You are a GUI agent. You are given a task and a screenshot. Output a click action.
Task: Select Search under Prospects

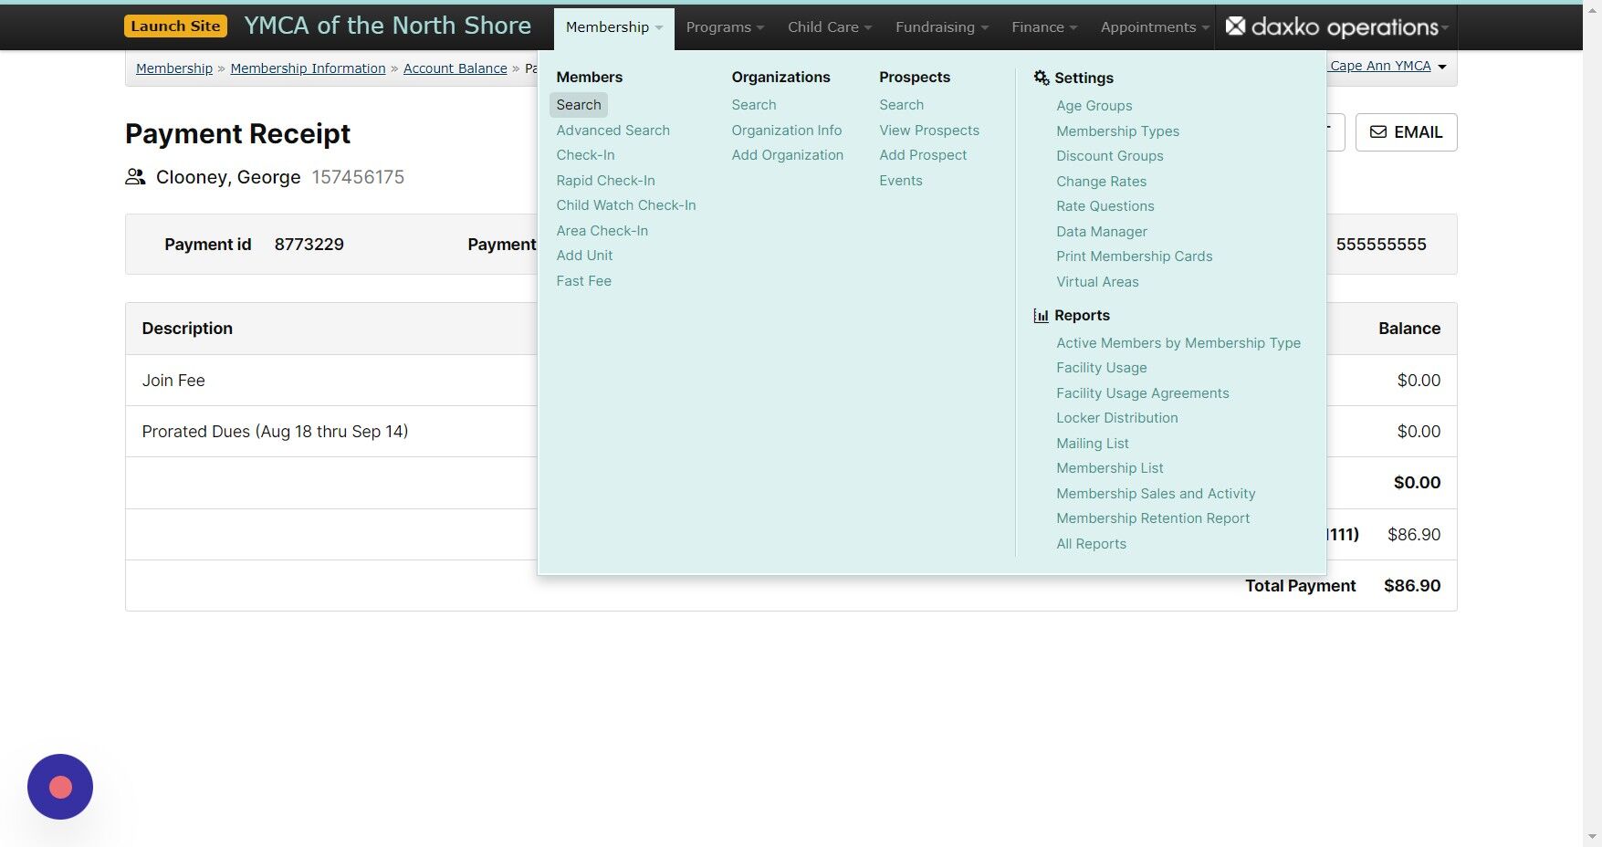902,105
